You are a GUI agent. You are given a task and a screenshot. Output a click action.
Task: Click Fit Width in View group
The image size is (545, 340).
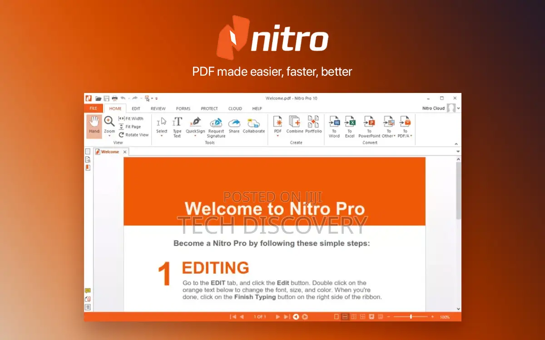(x=131, y=118)
